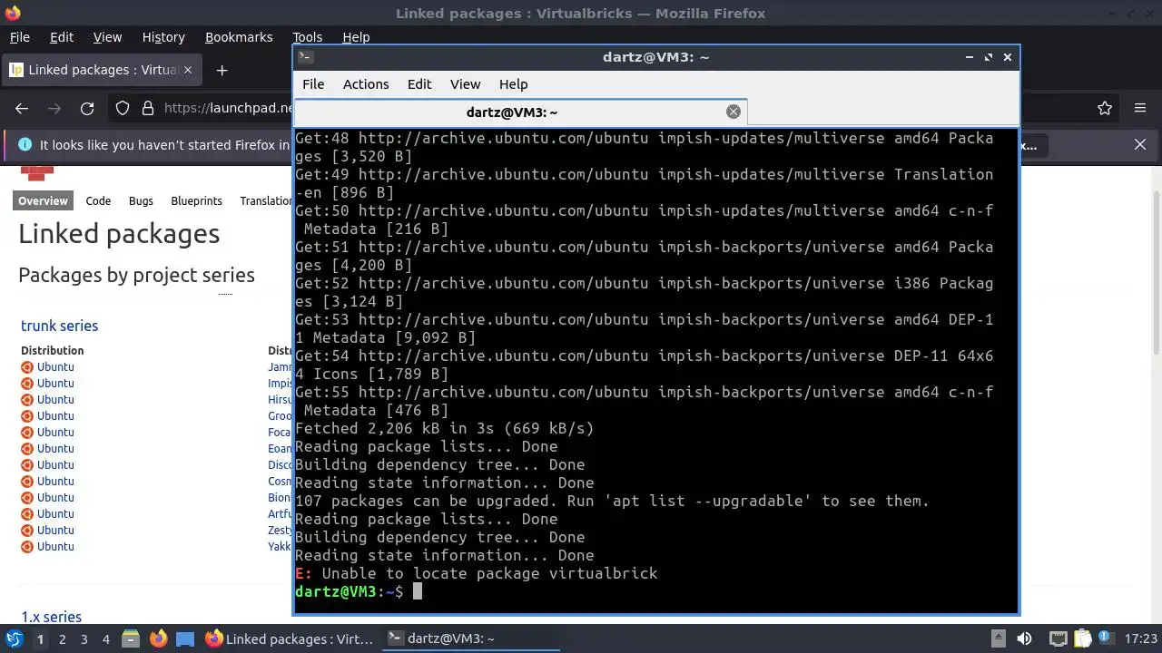The height and width of the screenshot is (653, 1162).
Task: Open the Blueprints tab on Launchpad
Action: pos(196,200)
